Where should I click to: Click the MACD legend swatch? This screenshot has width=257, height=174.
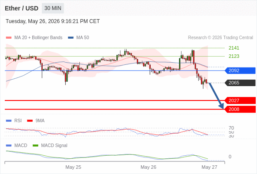pos(9,146)
